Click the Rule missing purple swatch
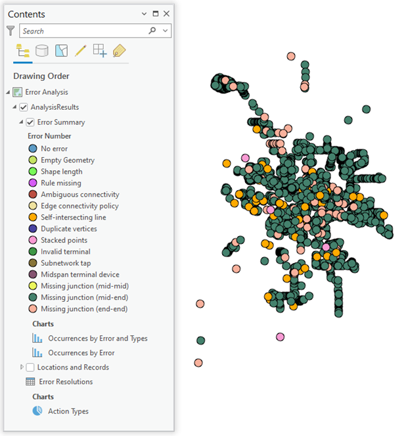 pyautogui.click(x=33, y=183)
